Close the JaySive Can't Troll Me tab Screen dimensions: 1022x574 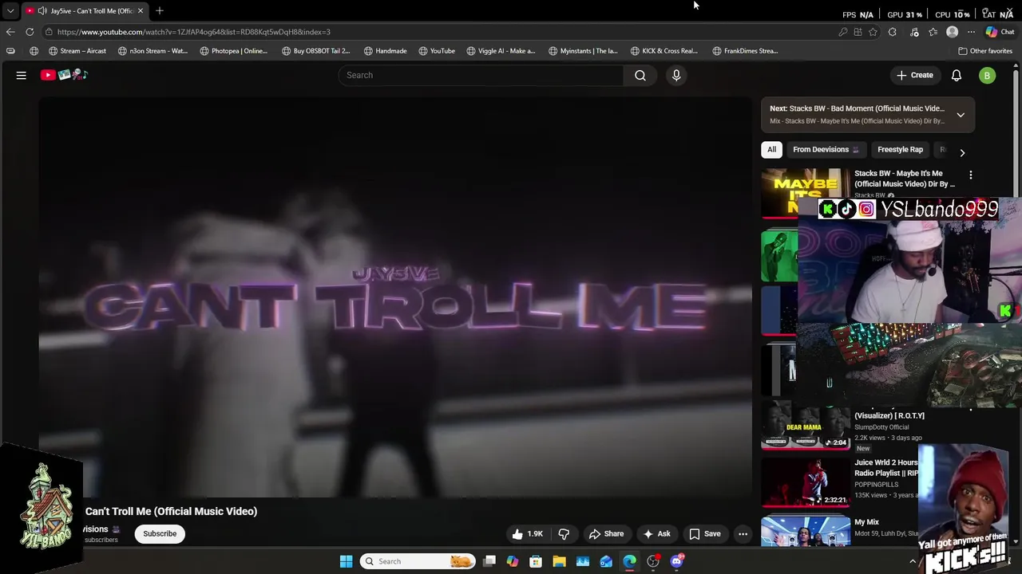coord(141,10)
